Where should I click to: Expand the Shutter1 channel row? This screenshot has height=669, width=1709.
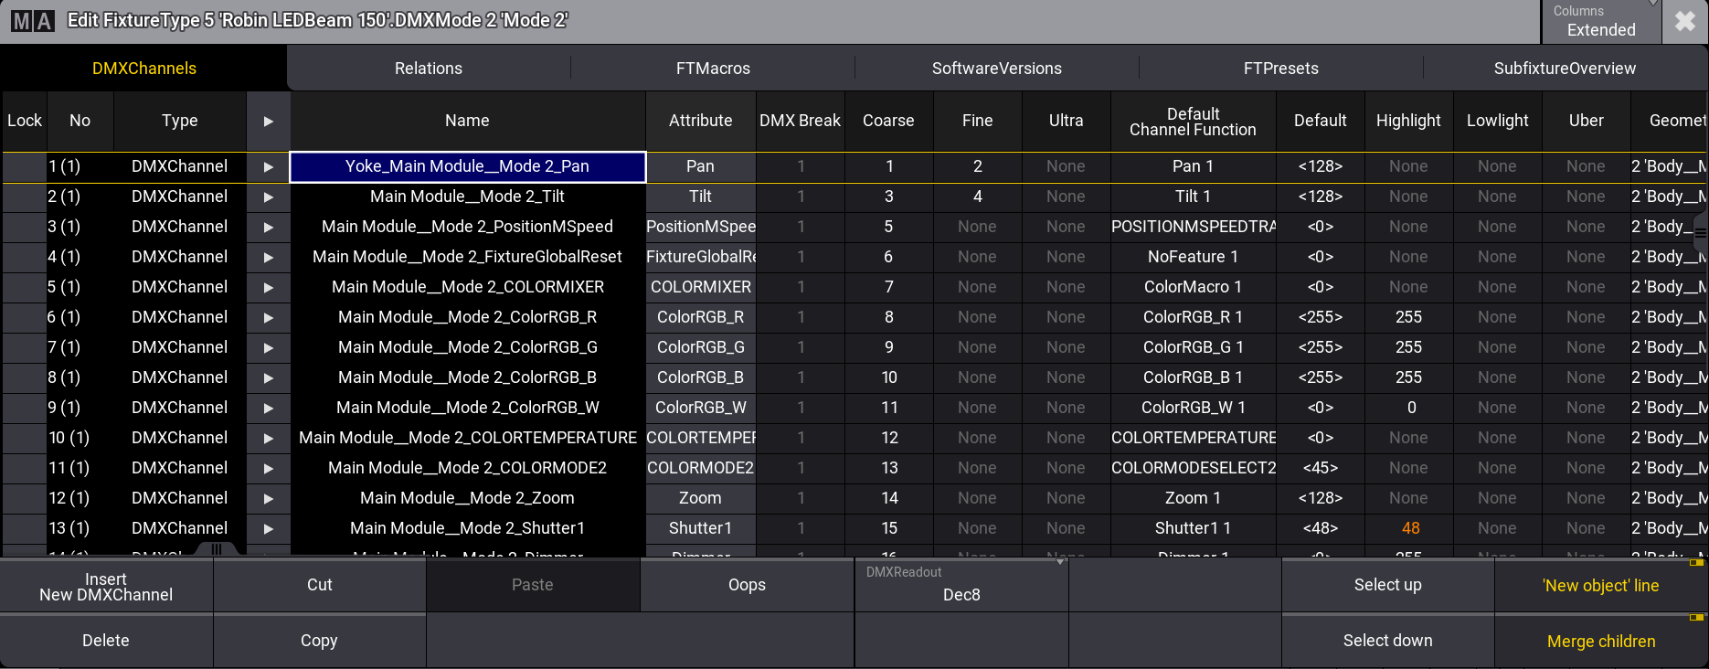(268, 528)
